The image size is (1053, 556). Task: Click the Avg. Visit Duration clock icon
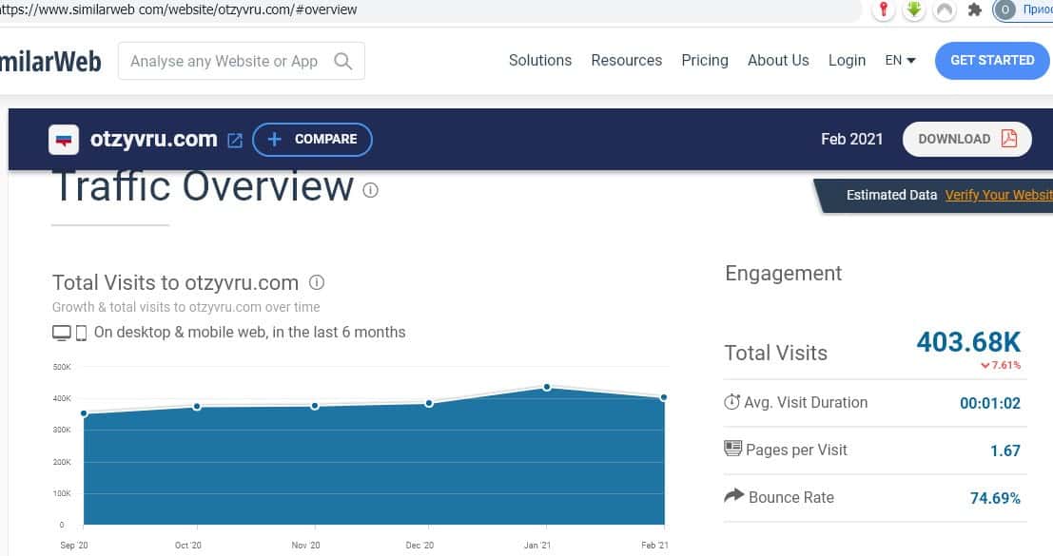(731, 402)
